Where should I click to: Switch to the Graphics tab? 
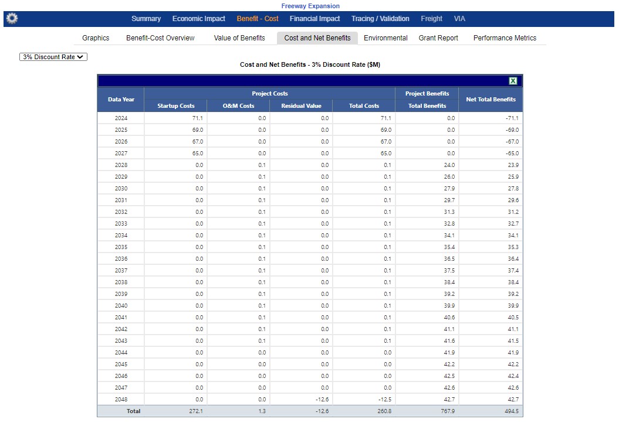pyautogui.click(x=96, y=38)
